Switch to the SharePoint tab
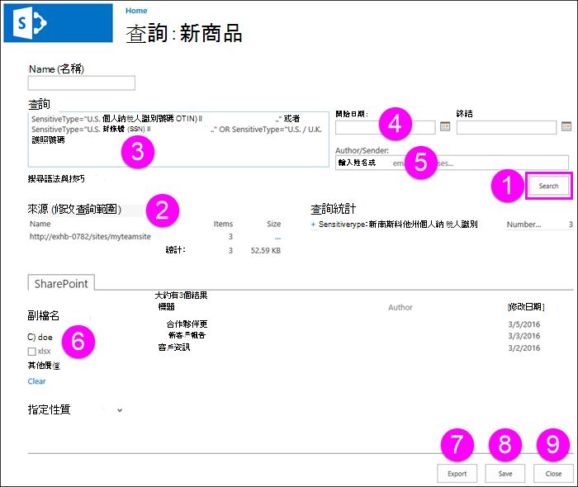578x487 pixels. tap(61, 283)
